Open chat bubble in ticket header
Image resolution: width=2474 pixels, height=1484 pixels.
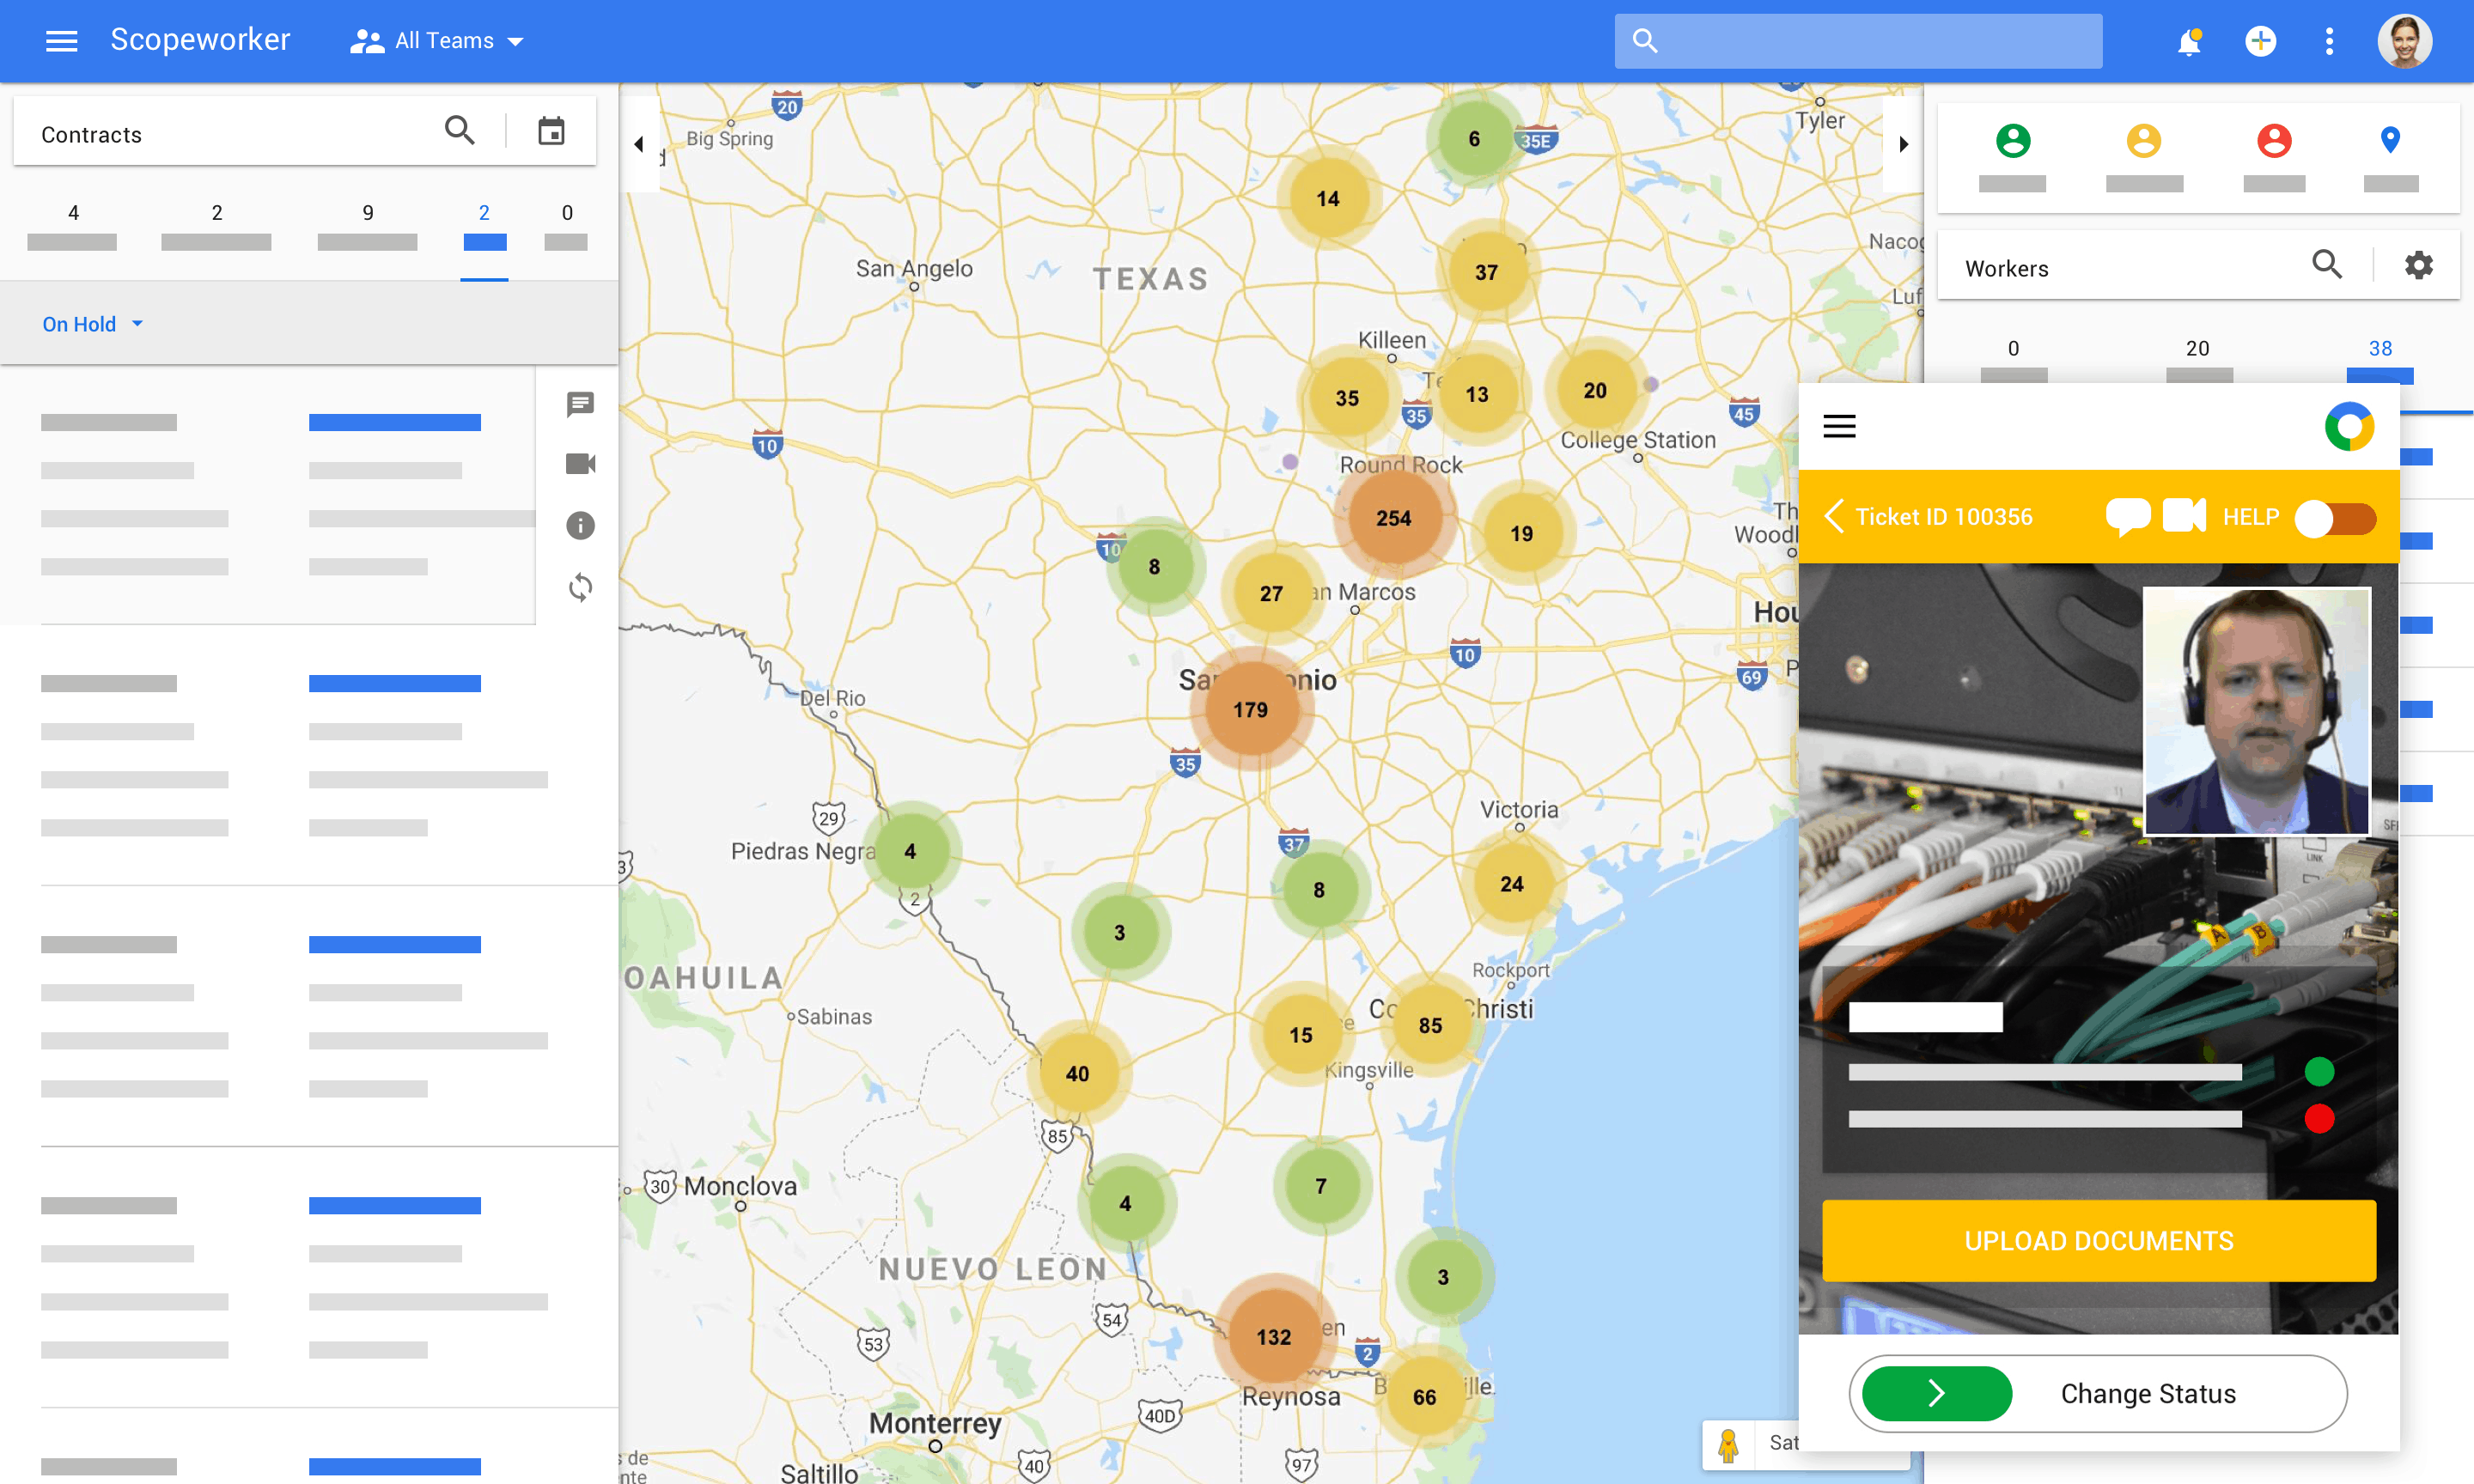tap(2127, 517)
